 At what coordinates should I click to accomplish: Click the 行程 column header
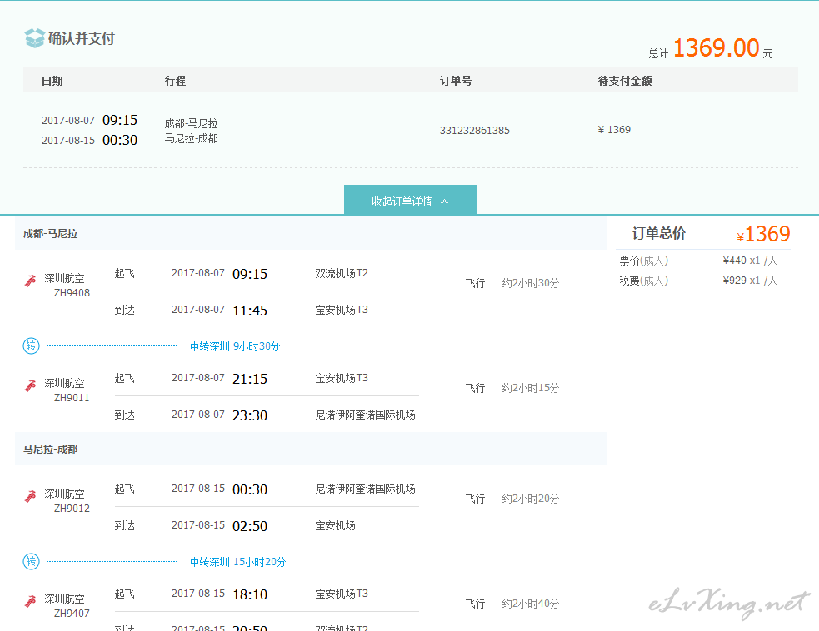175,81
